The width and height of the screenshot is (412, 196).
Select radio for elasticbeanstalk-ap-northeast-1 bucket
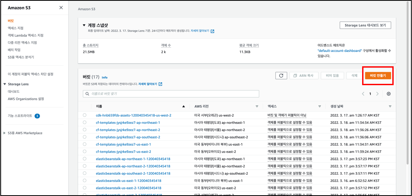84,159
